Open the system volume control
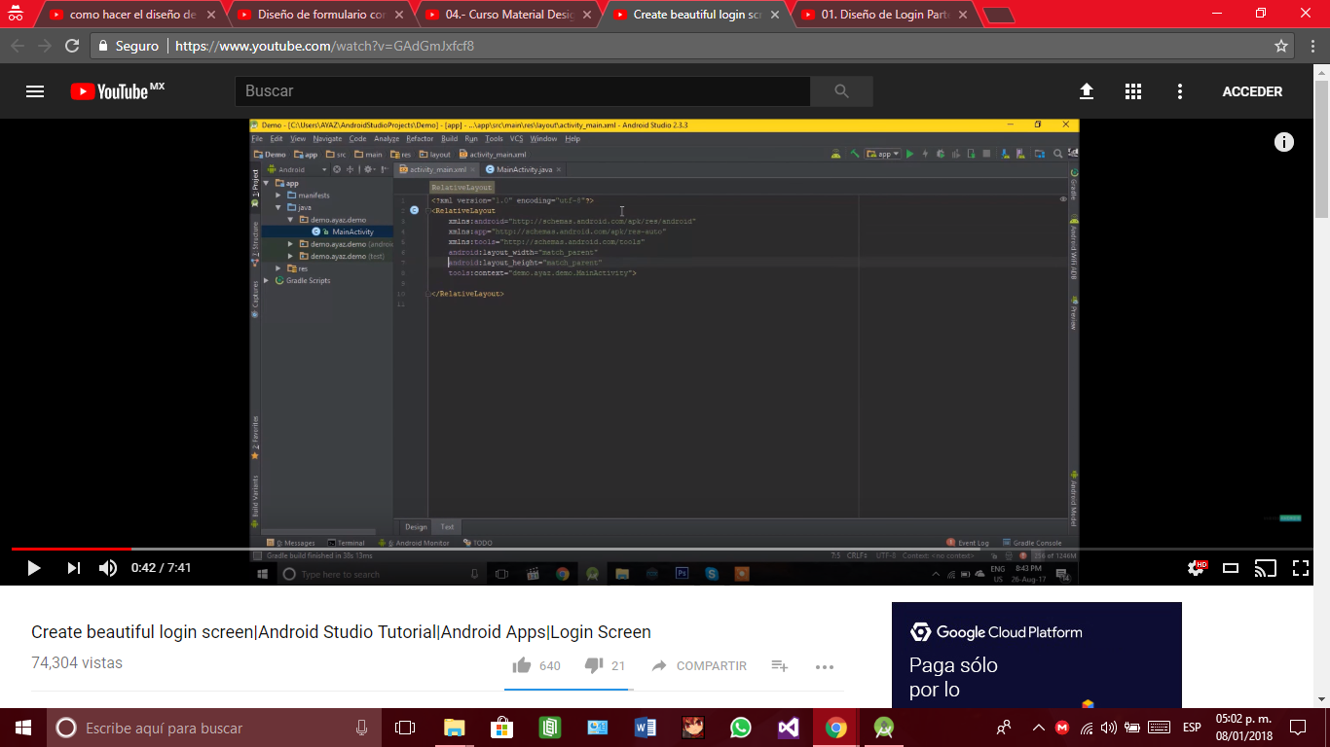The image size is (1330, 747). click(1109, 728)
